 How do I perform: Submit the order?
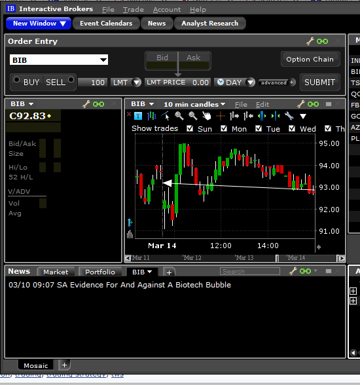coord(320,82)
